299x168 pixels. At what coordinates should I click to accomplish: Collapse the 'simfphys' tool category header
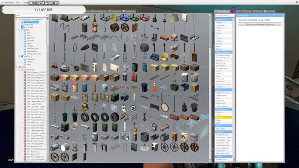[x=223, y=132]
